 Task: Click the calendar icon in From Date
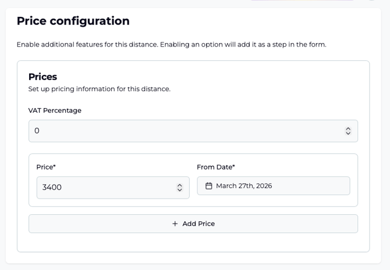[x=209, y=186]
